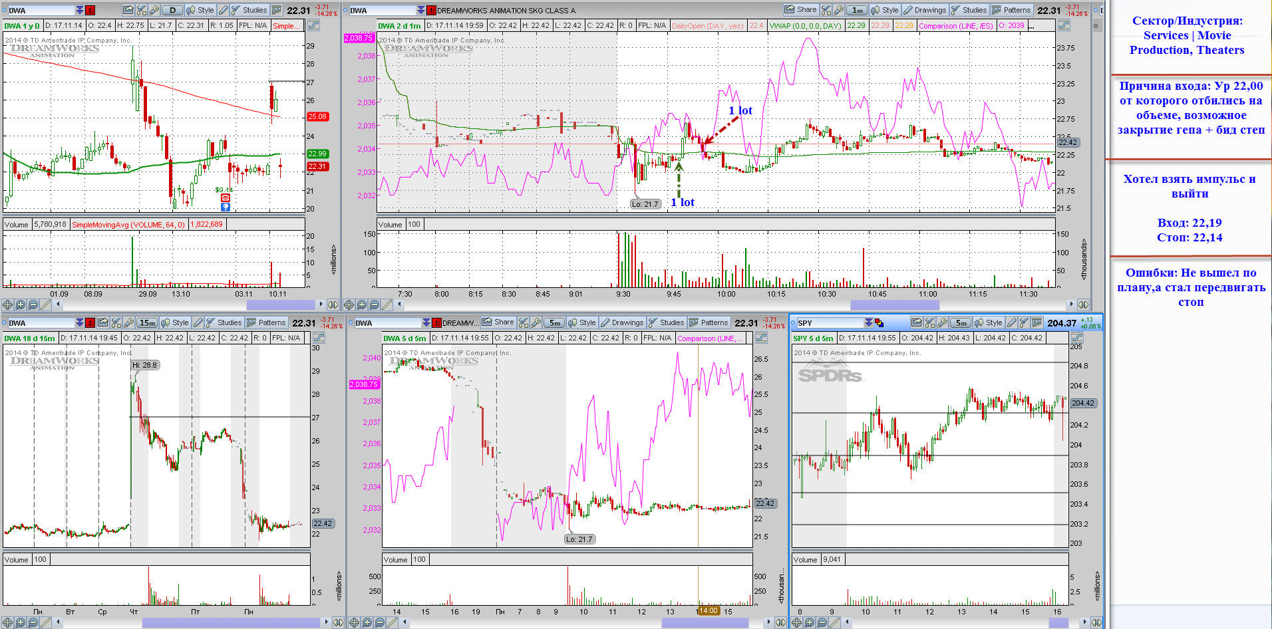Click circle indicator beside DWA 1m symbol
The image size is (1272, 629).
tap(345, 10)
